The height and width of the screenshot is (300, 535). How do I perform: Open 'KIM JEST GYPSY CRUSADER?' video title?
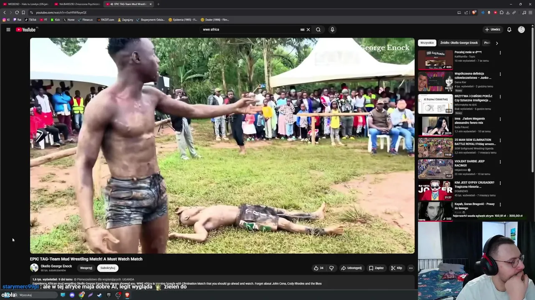point(474,185)
